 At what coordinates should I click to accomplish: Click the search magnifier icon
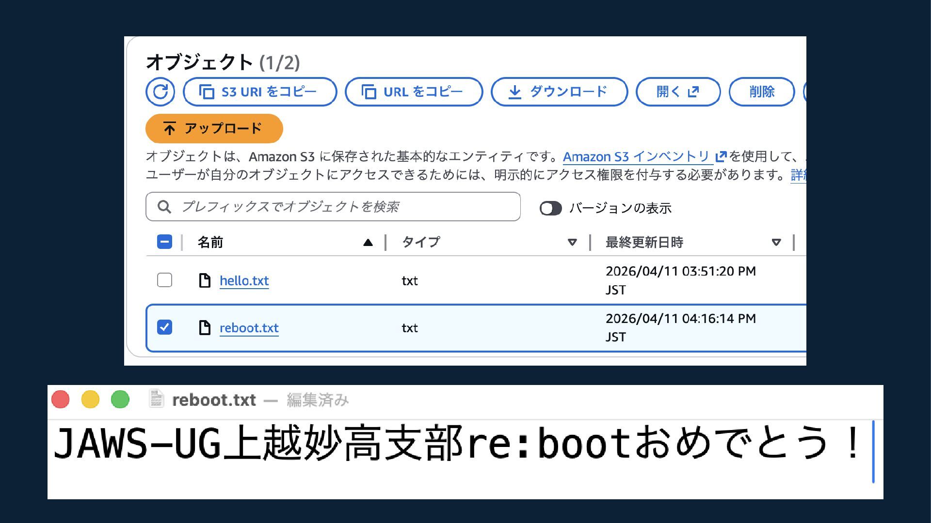click(x=164, y=207)
